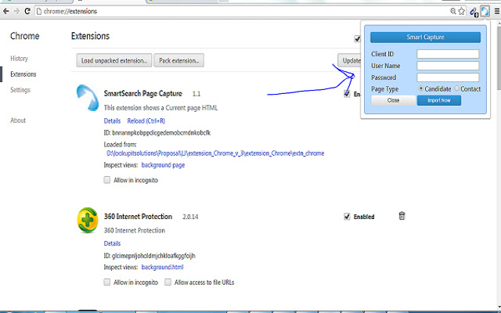Screen dimensions: 501x313
Task: Open About in the Chrome sidebar
Action: click(x=18, y=121)
